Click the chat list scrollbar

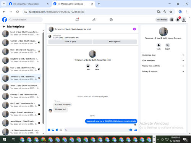click(43, 78)
